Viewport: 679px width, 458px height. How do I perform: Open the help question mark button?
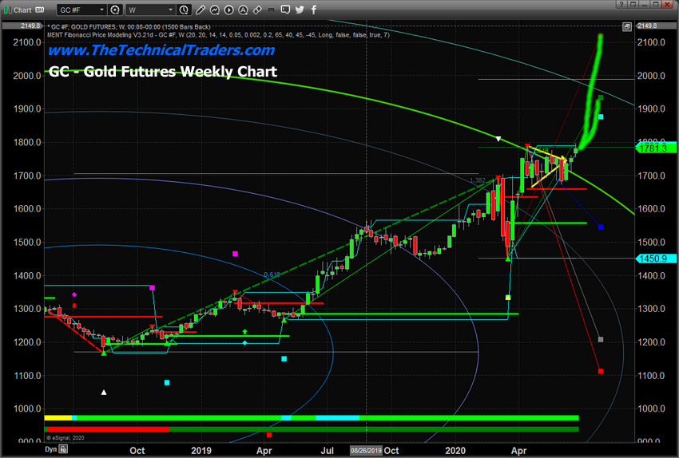click(621, 4)
